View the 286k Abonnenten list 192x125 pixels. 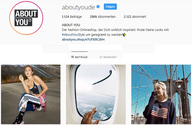pos(103,17)
